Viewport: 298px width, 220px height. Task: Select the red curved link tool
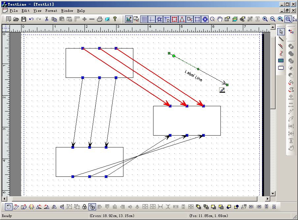pyautogui.click(x=281, y=53)
